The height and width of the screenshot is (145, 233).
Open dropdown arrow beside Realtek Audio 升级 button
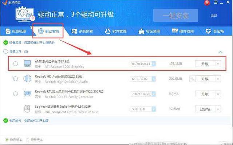[x=218, y=79]
